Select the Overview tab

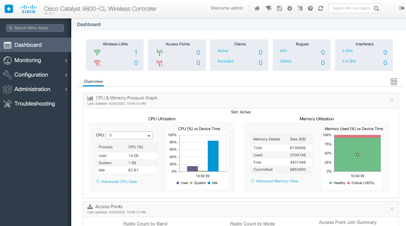pos(93,81)
